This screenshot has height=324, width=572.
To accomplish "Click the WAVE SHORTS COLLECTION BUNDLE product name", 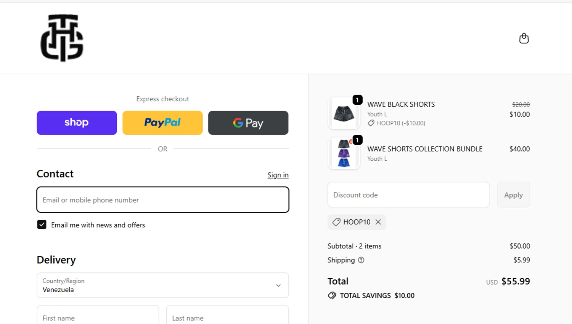I will [x=425, y=149].
